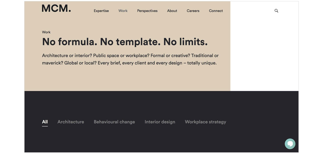
Task: Click the line starting 'maverick? Global or local?'
Action: point(129,63)
